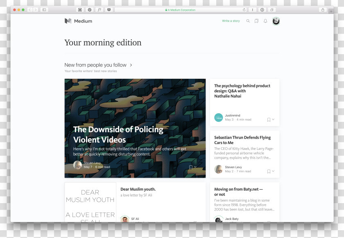Click Write a story link
The width and height of the screenshot is (344, 238).
pos(231,21)
